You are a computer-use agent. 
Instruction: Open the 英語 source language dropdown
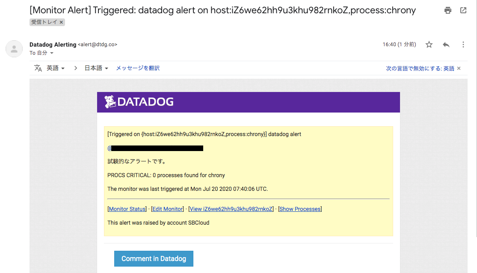pyautogui.click(x=55, y=68)
